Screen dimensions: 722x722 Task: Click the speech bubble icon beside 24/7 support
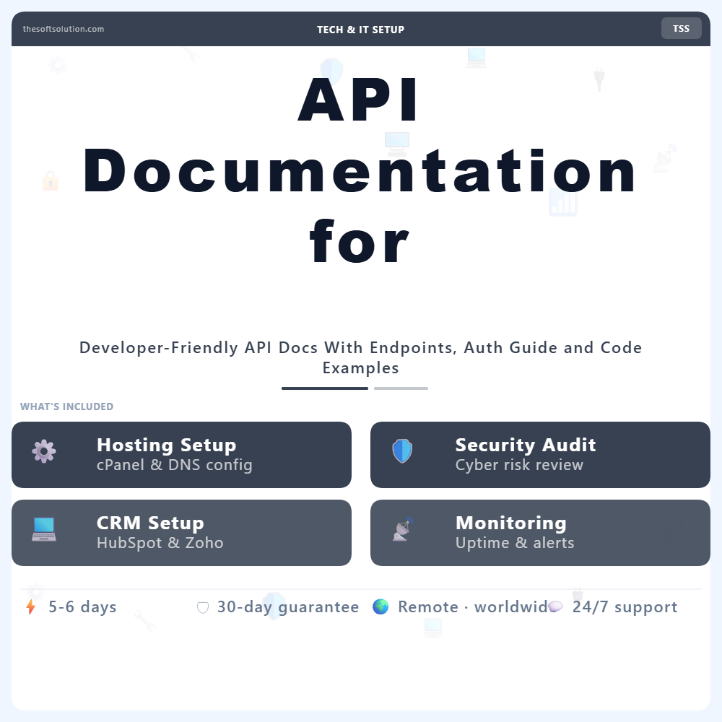(x=555, y=607)
